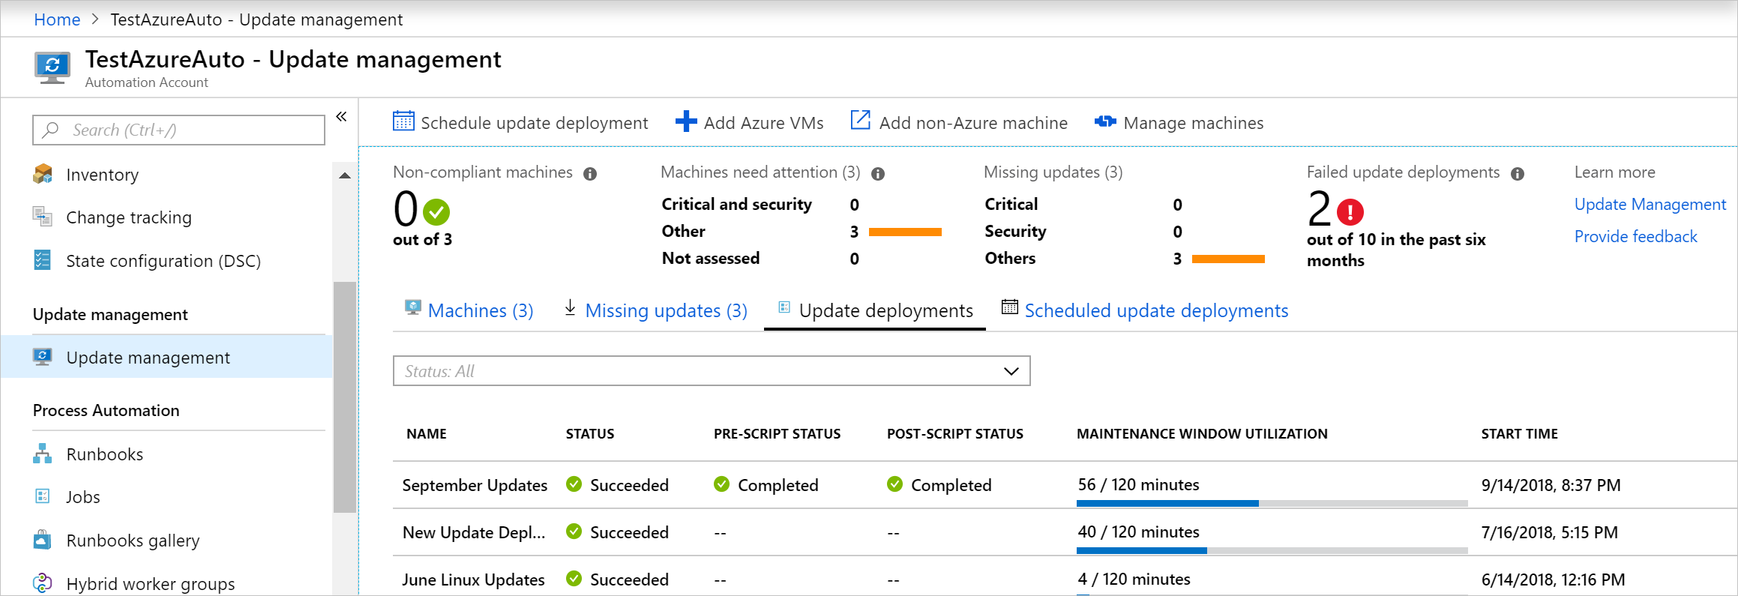Show info for Failed update deployments
1738x596 pixels.
[x=1518, y=174]
